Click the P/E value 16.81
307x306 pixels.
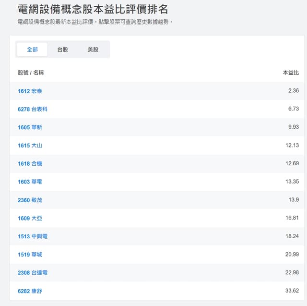[x=292, y=218]
